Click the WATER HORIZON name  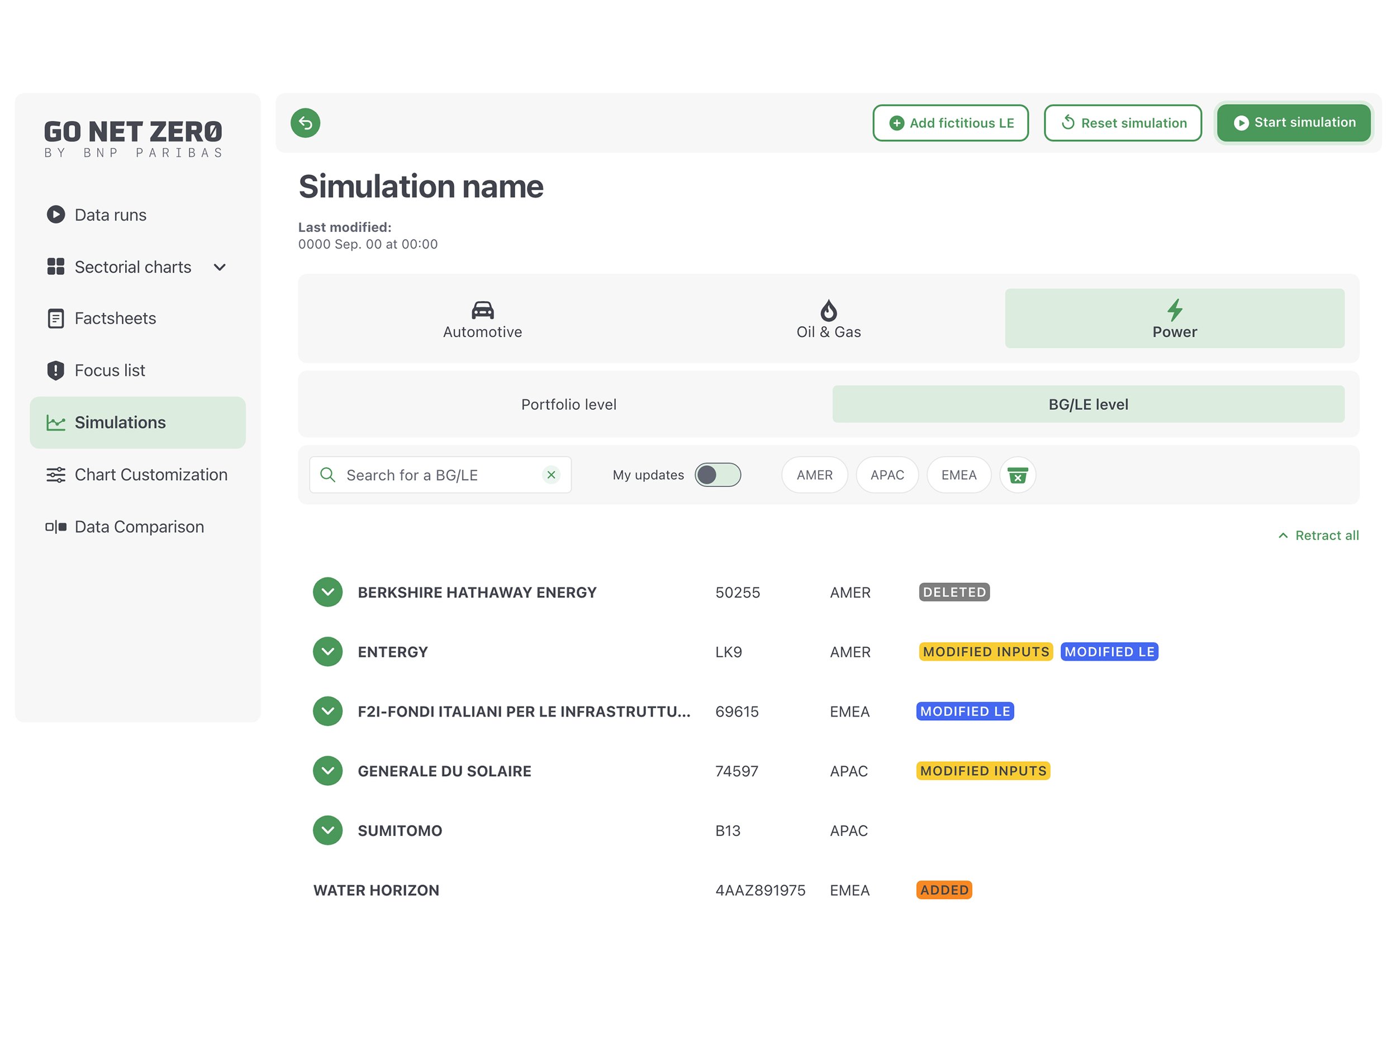click(377, 890)
